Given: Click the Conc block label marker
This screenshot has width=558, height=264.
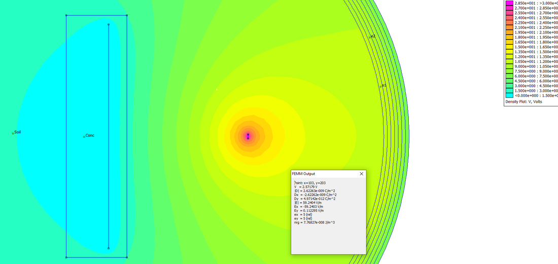Looking at the screenshot, I should pos(84,136).
